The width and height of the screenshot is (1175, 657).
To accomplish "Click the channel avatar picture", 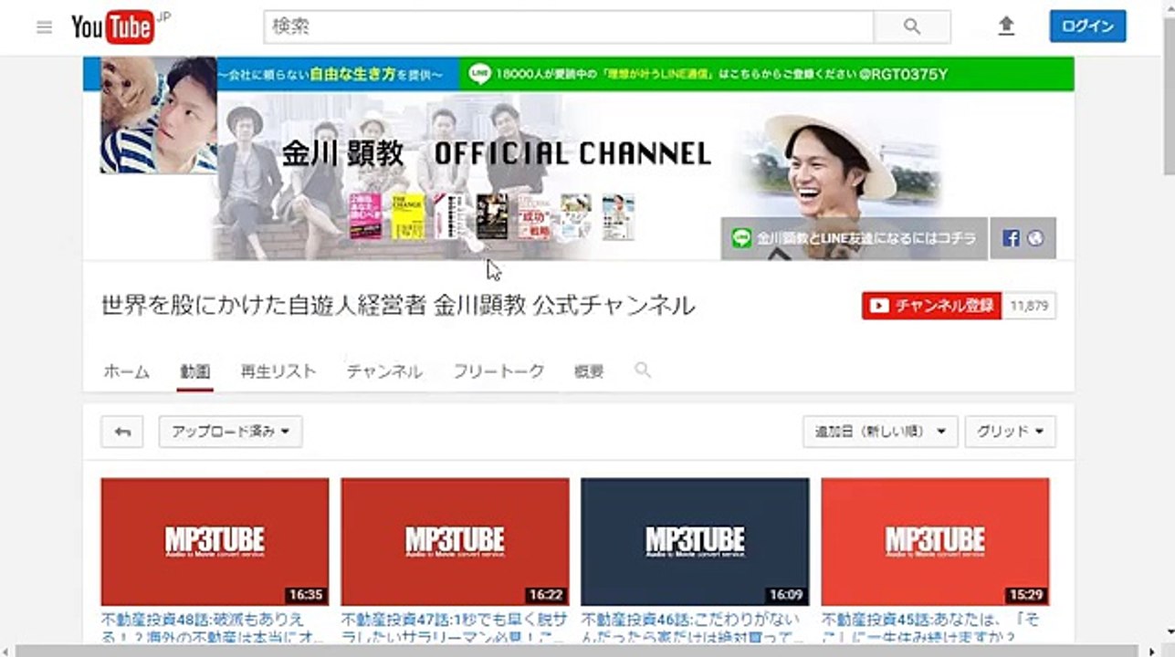I will coord(159,115).
